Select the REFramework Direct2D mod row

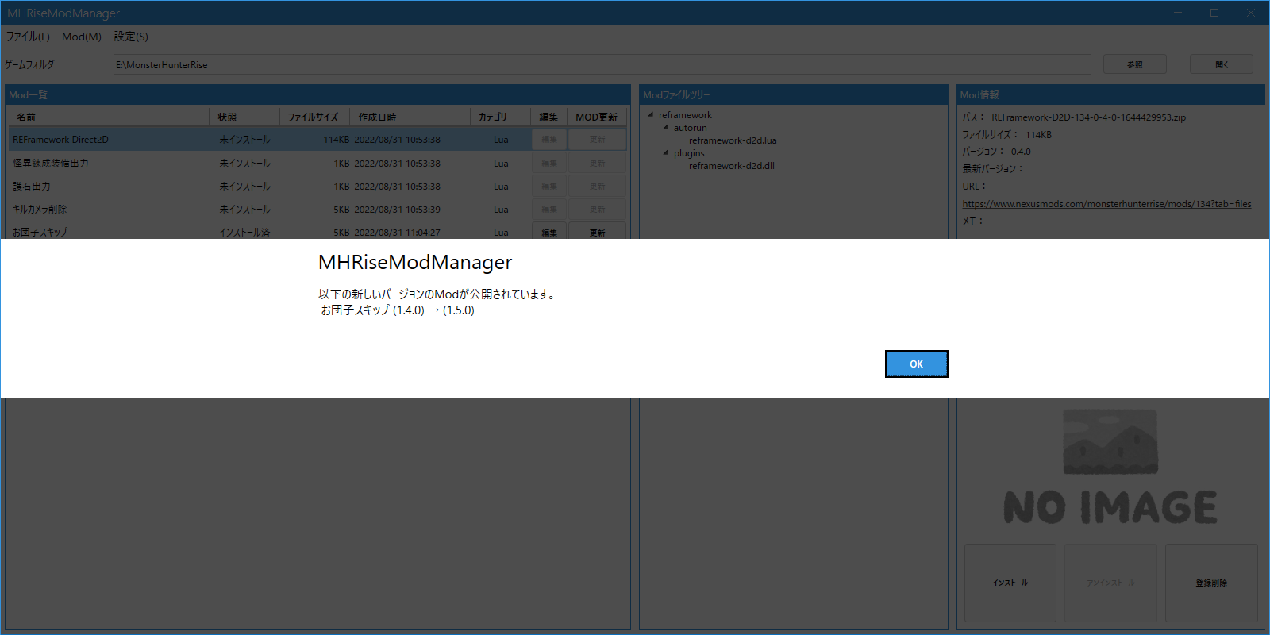(x=317, y=139)
